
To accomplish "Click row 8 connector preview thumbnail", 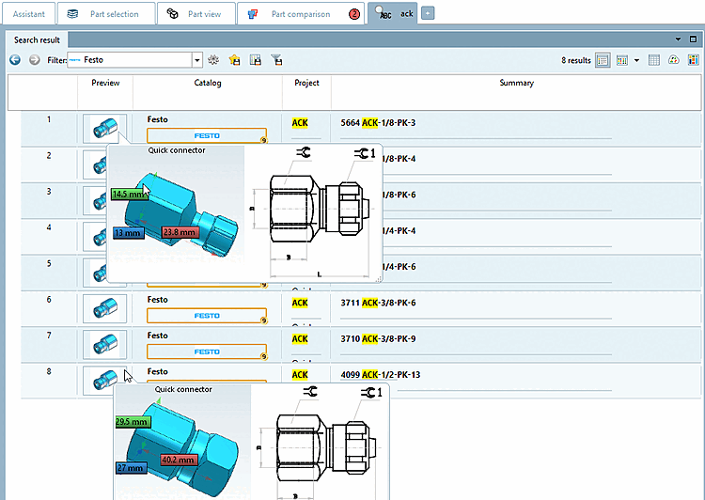I will coord(104,381).
